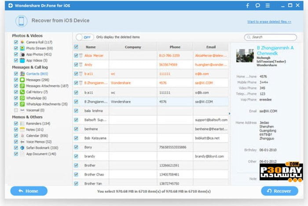Check the Voicemail (0) checkbox
This screenshot has width=308, height=206.
coord(16,110)
